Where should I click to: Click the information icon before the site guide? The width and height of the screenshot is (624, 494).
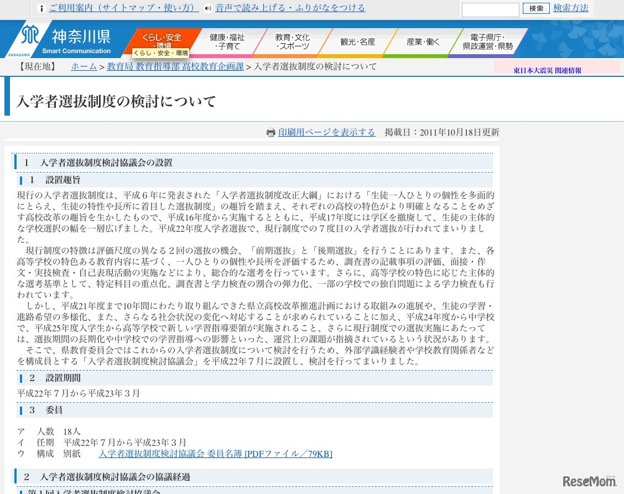point(41,8)
